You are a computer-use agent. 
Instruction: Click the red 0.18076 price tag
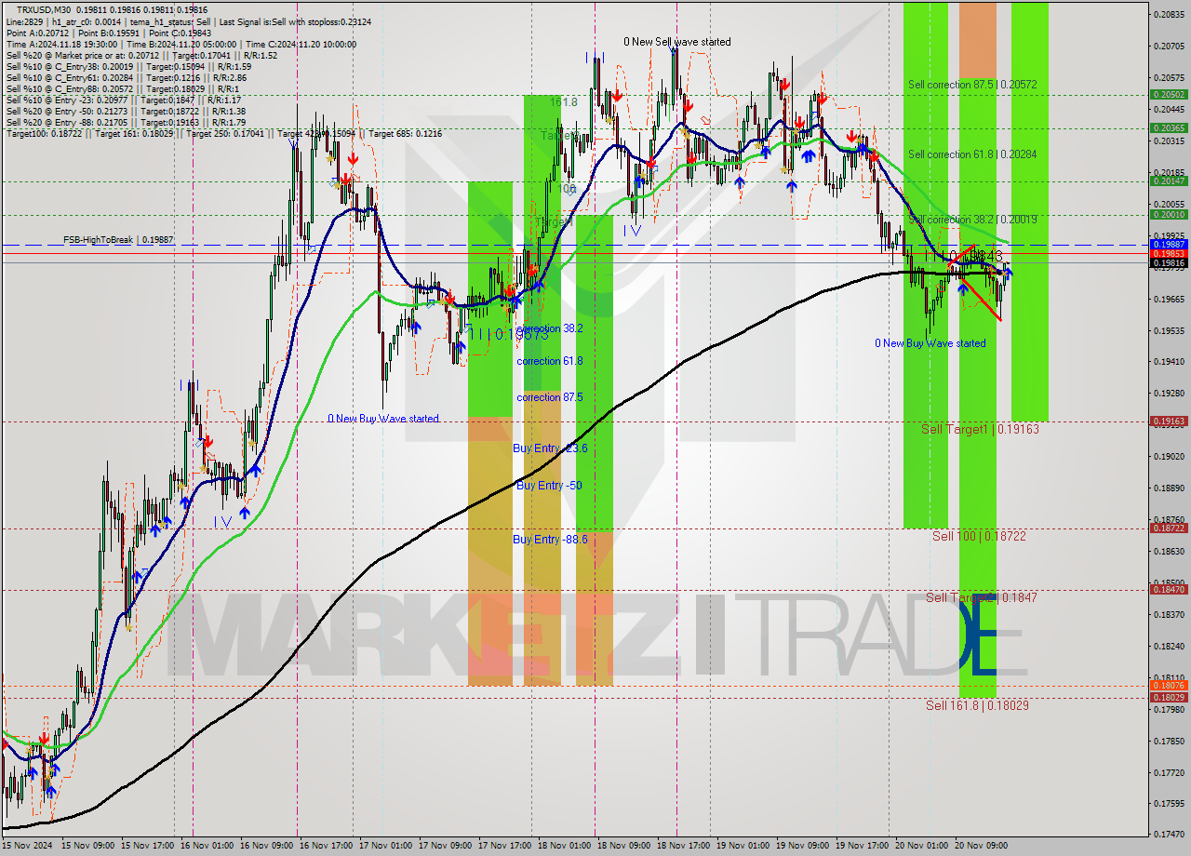click(1169, 687)
